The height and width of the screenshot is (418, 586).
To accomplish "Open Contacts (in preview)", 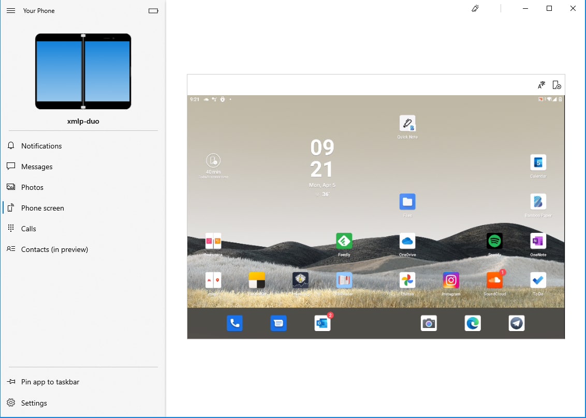I will [x=83, y=249].
